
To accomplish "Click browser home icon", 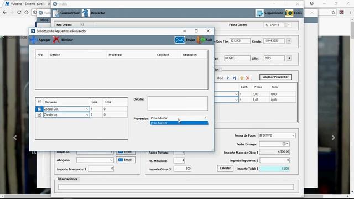I will point(27,12).
